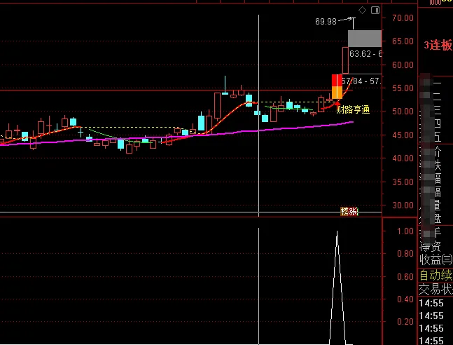453x345 pixels.
Task: Select the red and orange highlighted candlestick
Action: [x=337, y=86]
